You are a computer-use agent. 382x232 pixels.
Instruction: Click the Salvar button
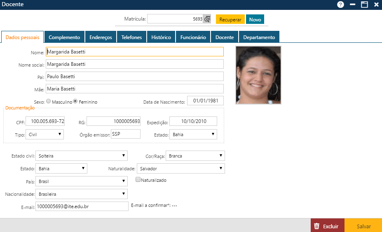point(363,226)
